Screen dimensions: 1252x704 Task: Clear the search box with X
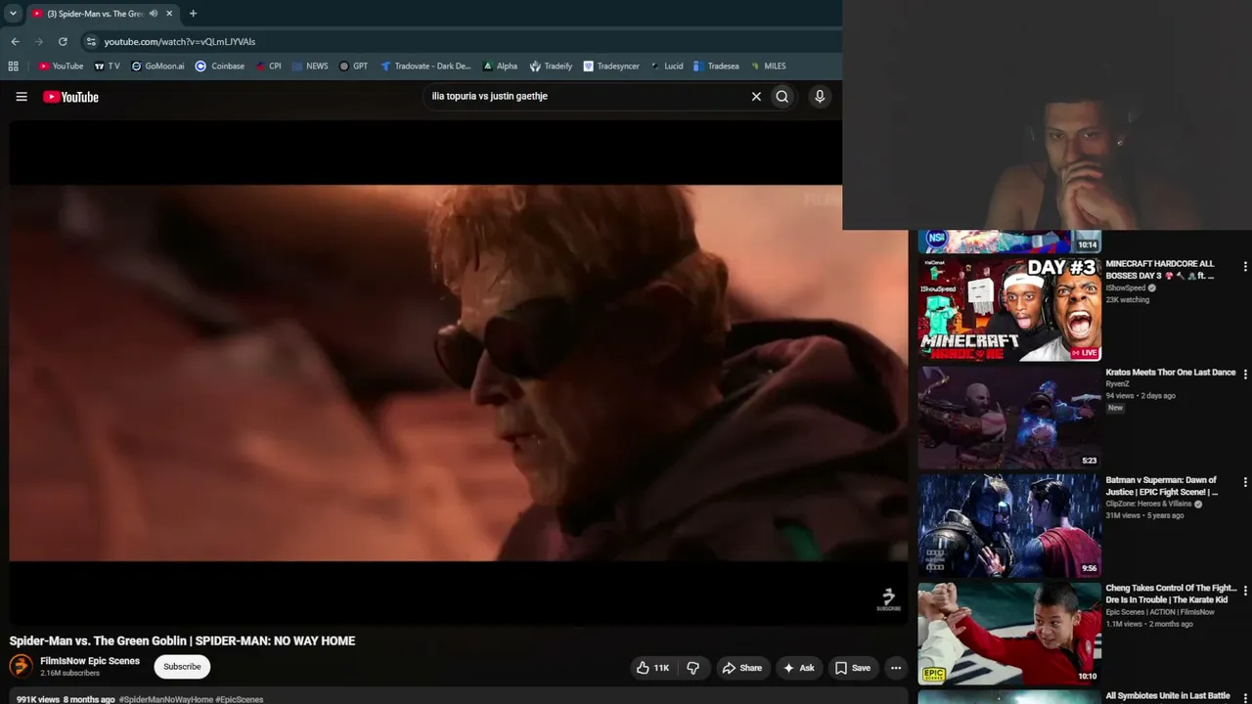[x=756, y=97]
